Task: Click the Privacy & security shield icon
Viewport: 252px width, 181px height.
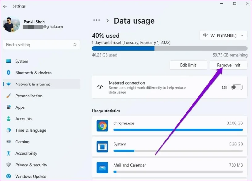Action: (x=9, y=165)
